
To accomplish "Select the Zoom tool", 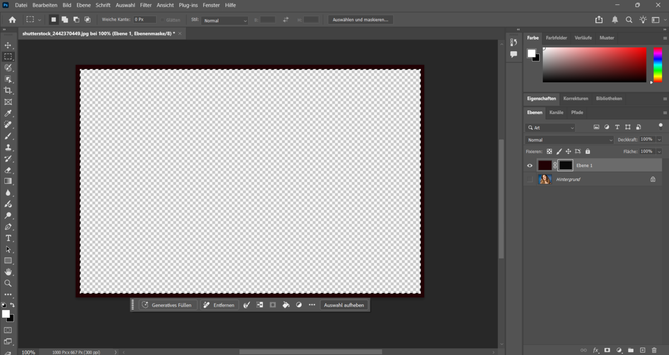I will [8, 283].
